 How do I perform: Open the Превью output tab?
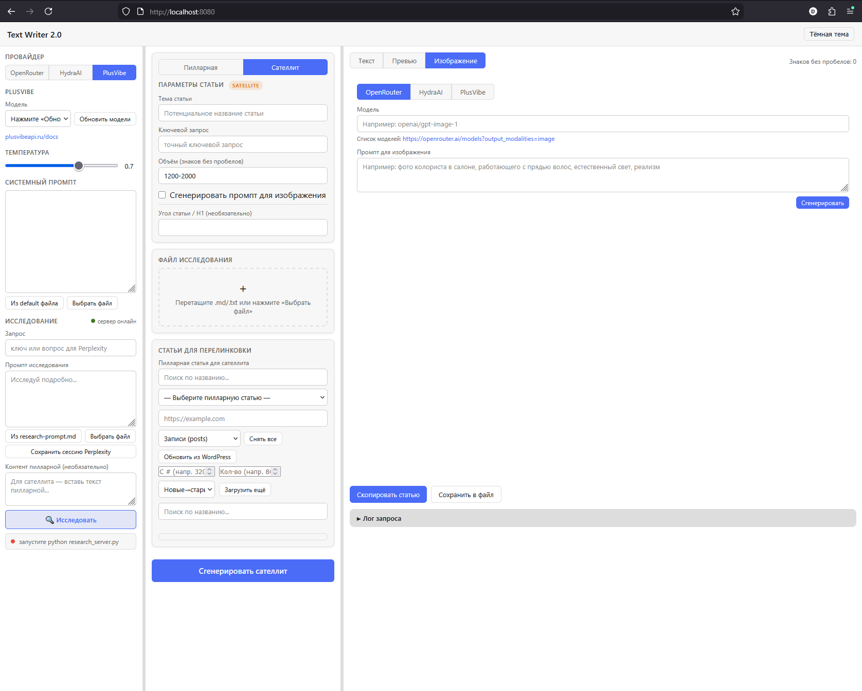pos(404,61)
